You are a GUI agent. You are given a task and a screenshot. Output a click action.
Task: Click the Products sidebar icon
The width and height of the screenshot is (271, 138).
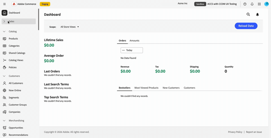tap(4, 39)
